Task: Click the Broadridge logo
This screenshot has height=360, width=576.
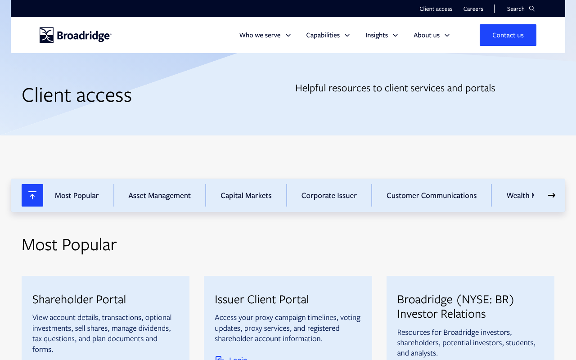Action: point(75,35)
